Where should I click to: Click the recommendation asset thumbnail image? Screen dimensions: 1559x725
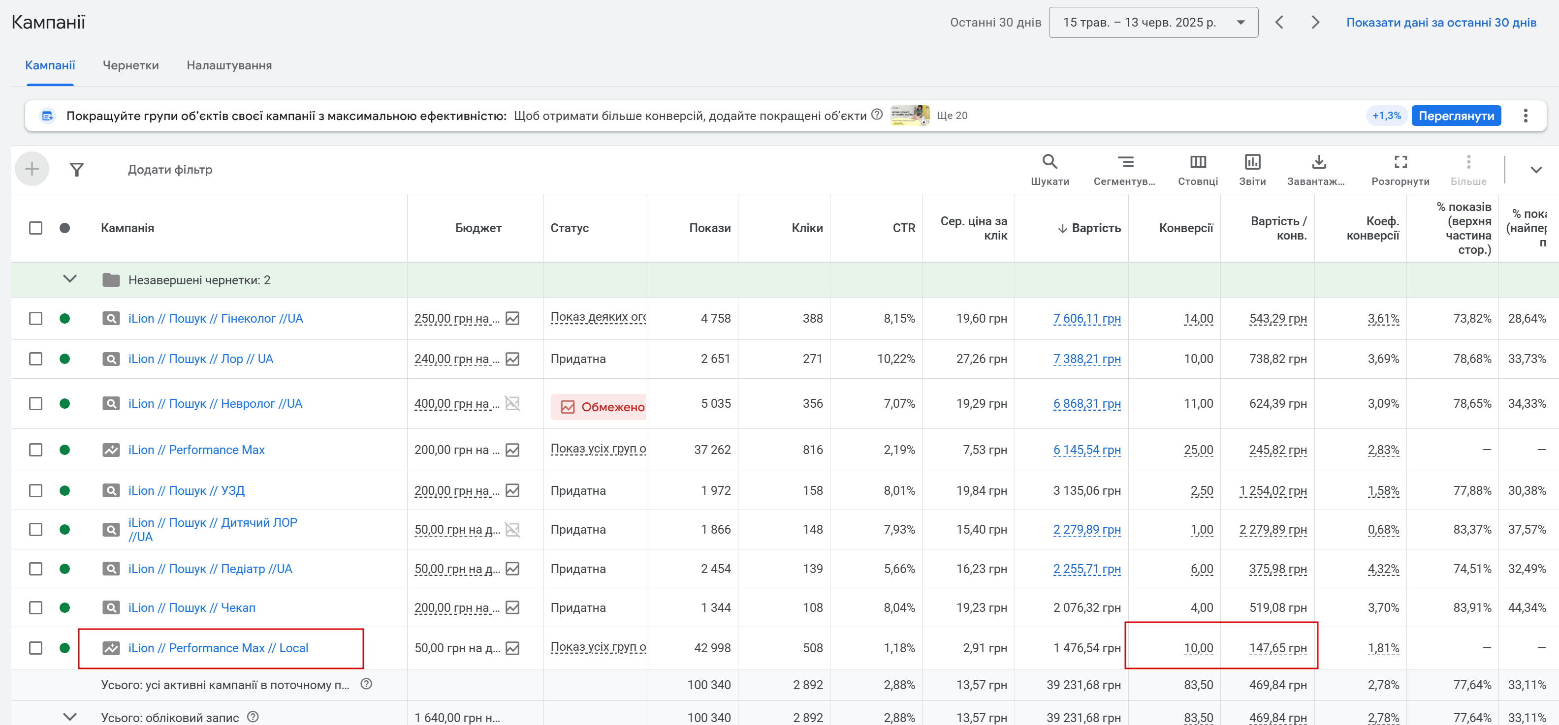910,115
